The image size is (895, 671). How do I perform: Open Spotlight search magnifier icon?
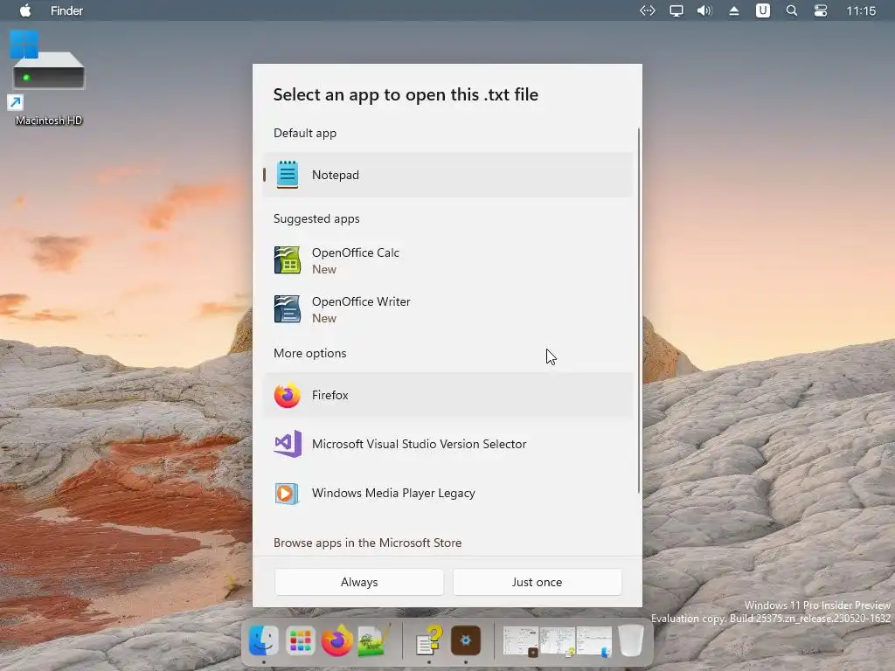tap(792, 10)
